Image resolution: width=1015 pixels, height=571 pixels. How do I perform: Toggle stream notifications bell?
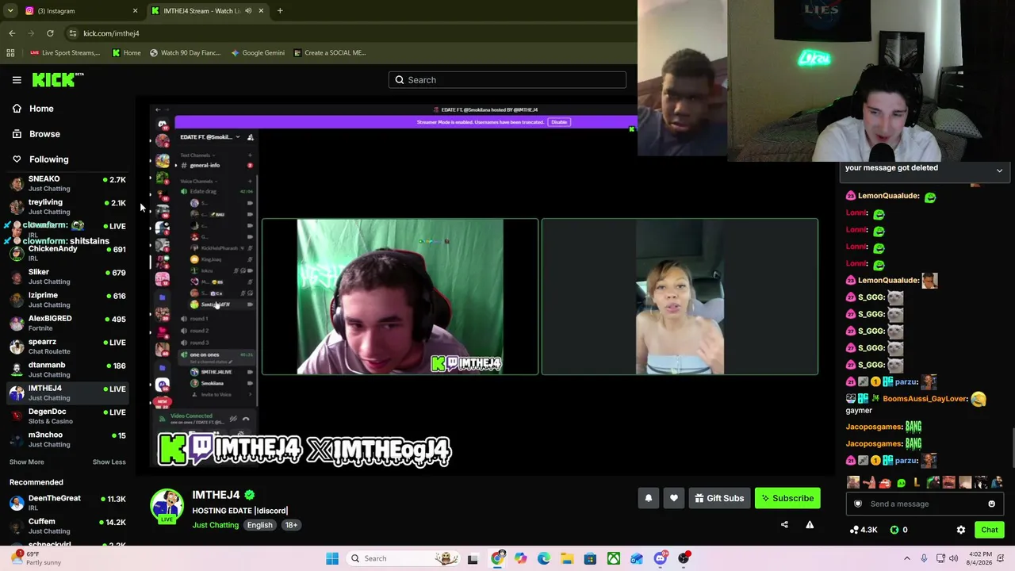click(649, 498)
